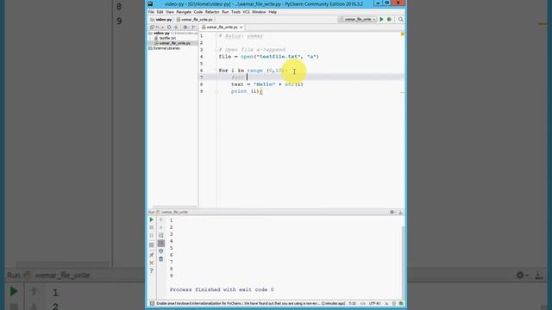Click wemar_file_write.py in the navigation breadcrumb

(195, 20)
